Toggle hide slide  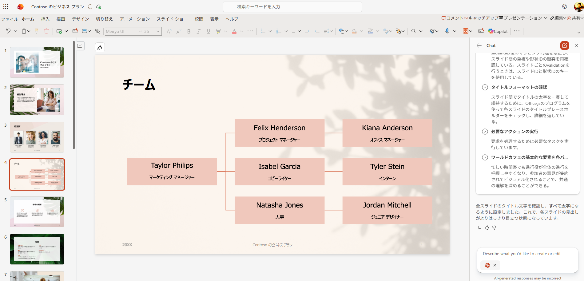97,31
